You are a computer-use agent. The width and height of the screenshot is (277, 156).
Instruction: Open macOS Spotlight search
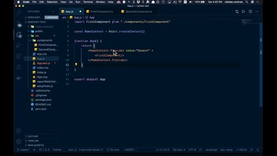click(247, 2)
